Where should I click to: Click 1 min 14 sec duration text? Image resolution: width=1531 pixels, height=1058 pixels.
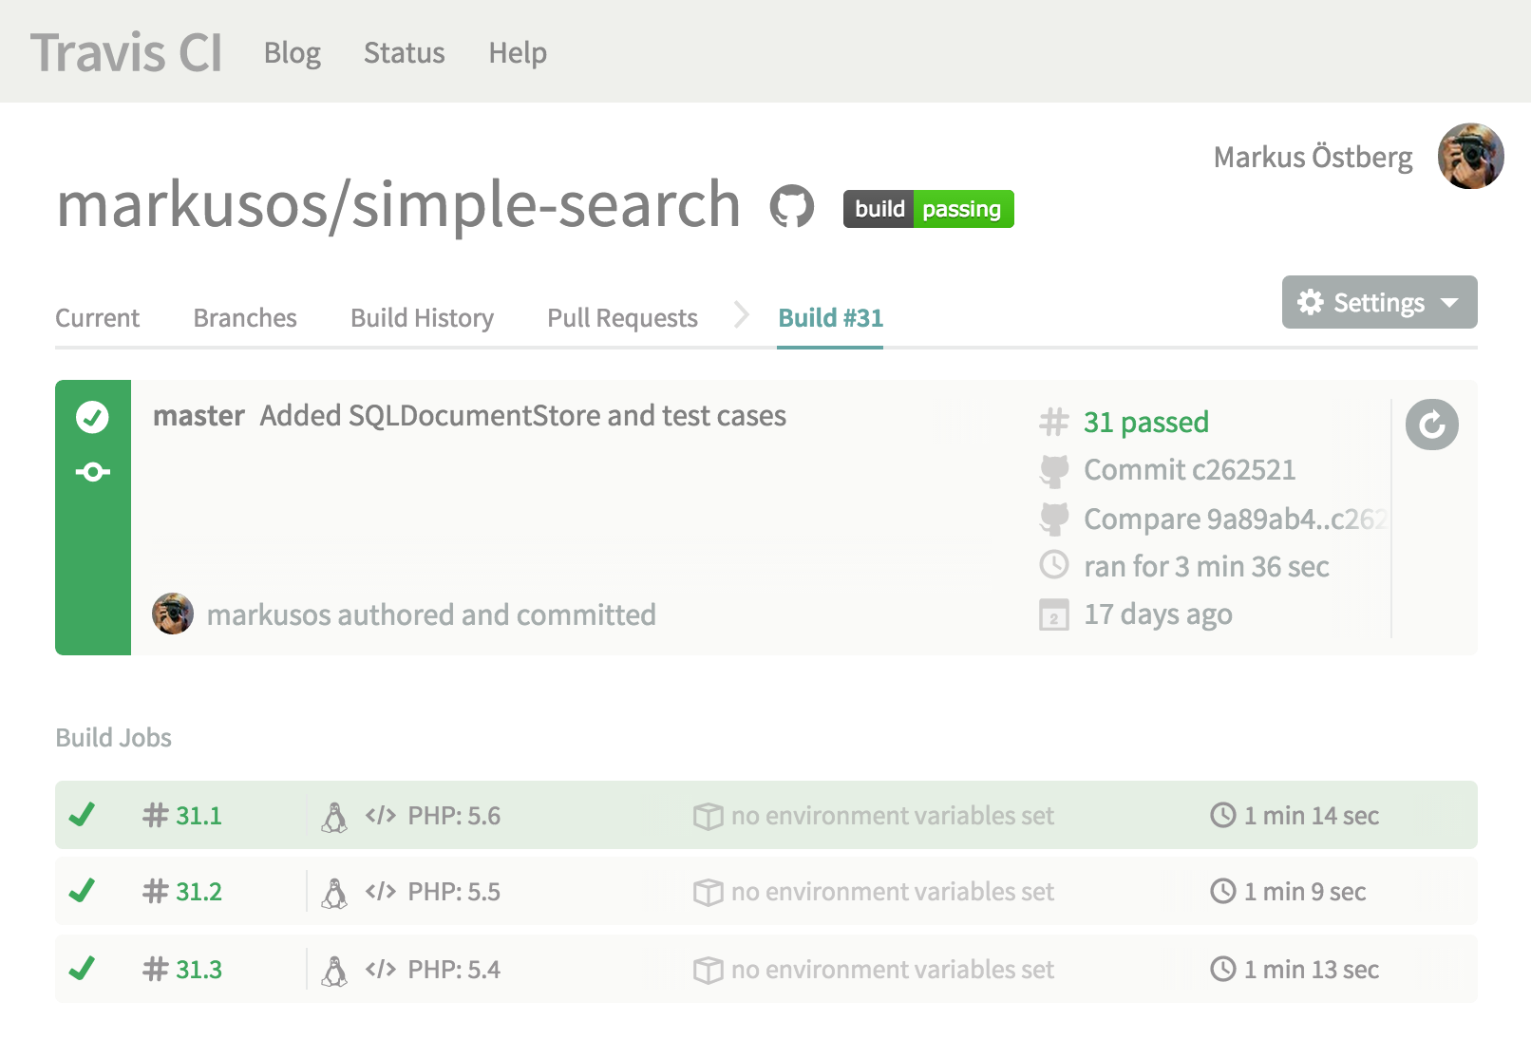pos(1312,816)
